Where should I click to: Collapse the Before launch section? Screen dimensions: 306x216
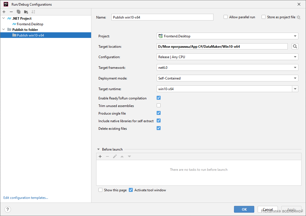pos(98,149)
